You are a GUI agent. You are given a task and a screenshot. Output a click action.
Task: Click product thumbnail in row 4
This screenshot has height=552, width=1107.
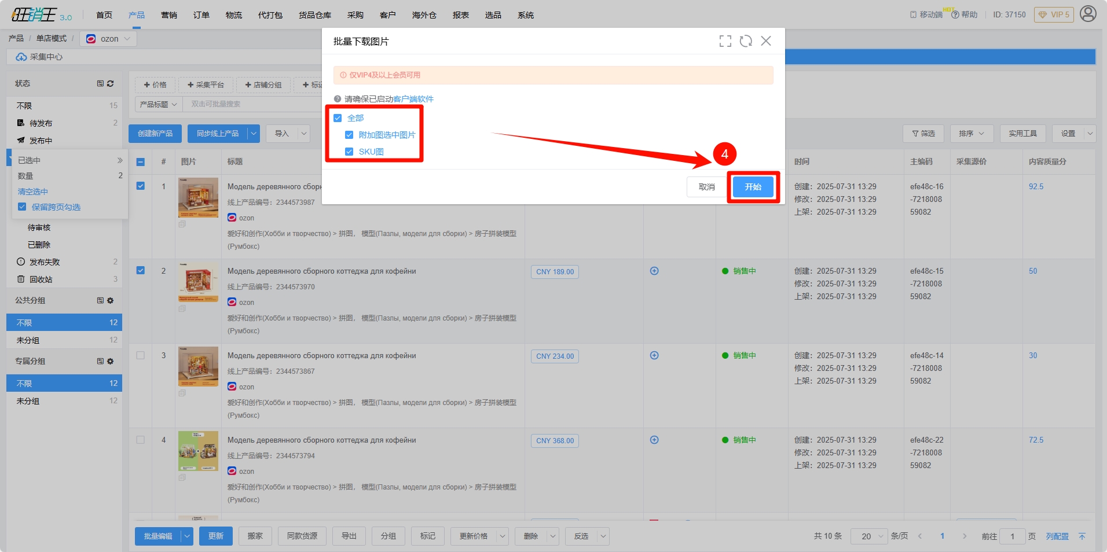tap(198, 451)
